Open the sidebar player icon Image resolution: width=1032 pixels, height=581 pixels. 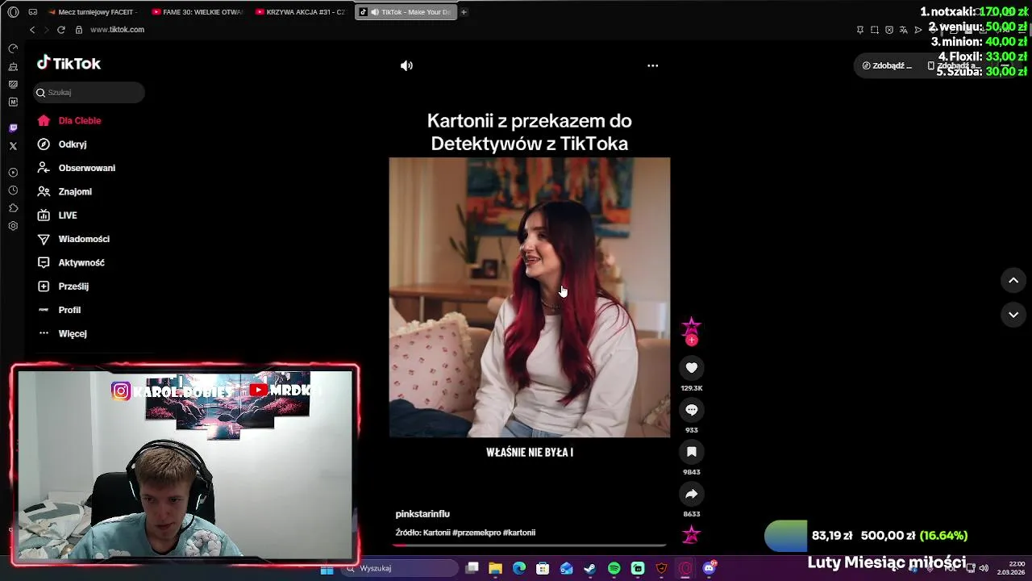pos(13,173)
